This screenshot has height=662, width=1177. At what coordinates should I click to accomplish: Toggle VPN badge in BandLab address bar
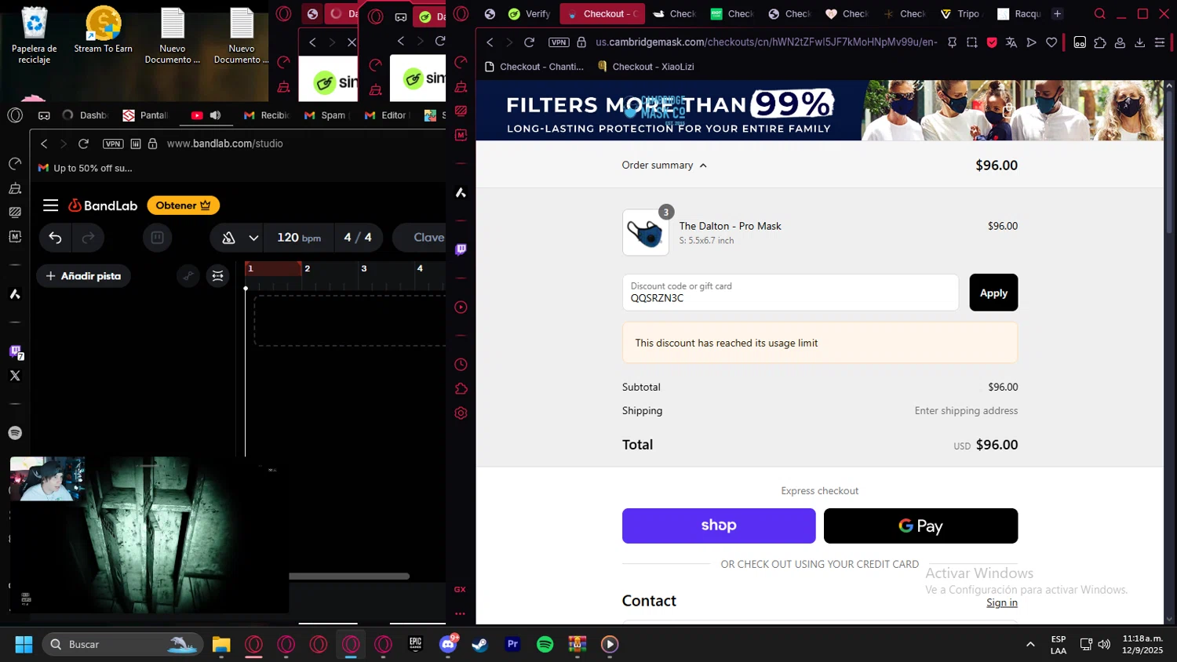pos(113,144)
